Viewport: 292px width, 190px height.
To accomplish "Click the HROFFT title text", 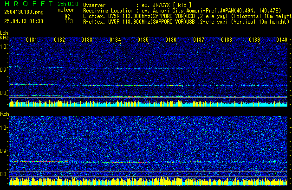I will point(29,4).
